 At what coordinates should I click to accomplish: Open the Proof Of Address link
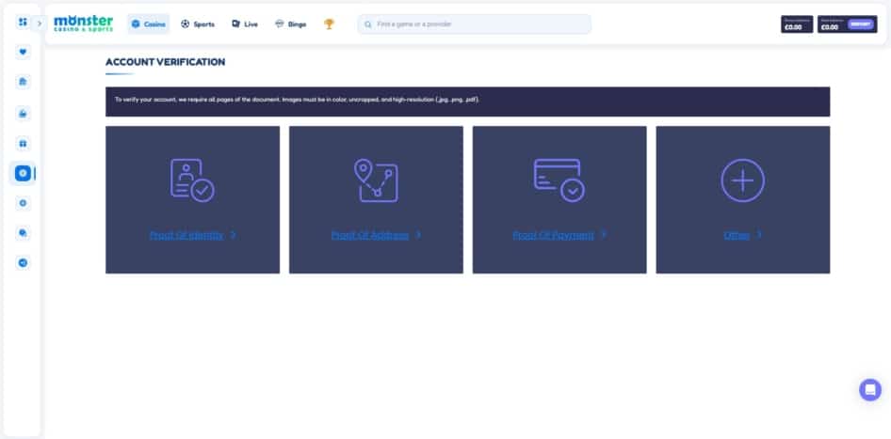[370, 235]
